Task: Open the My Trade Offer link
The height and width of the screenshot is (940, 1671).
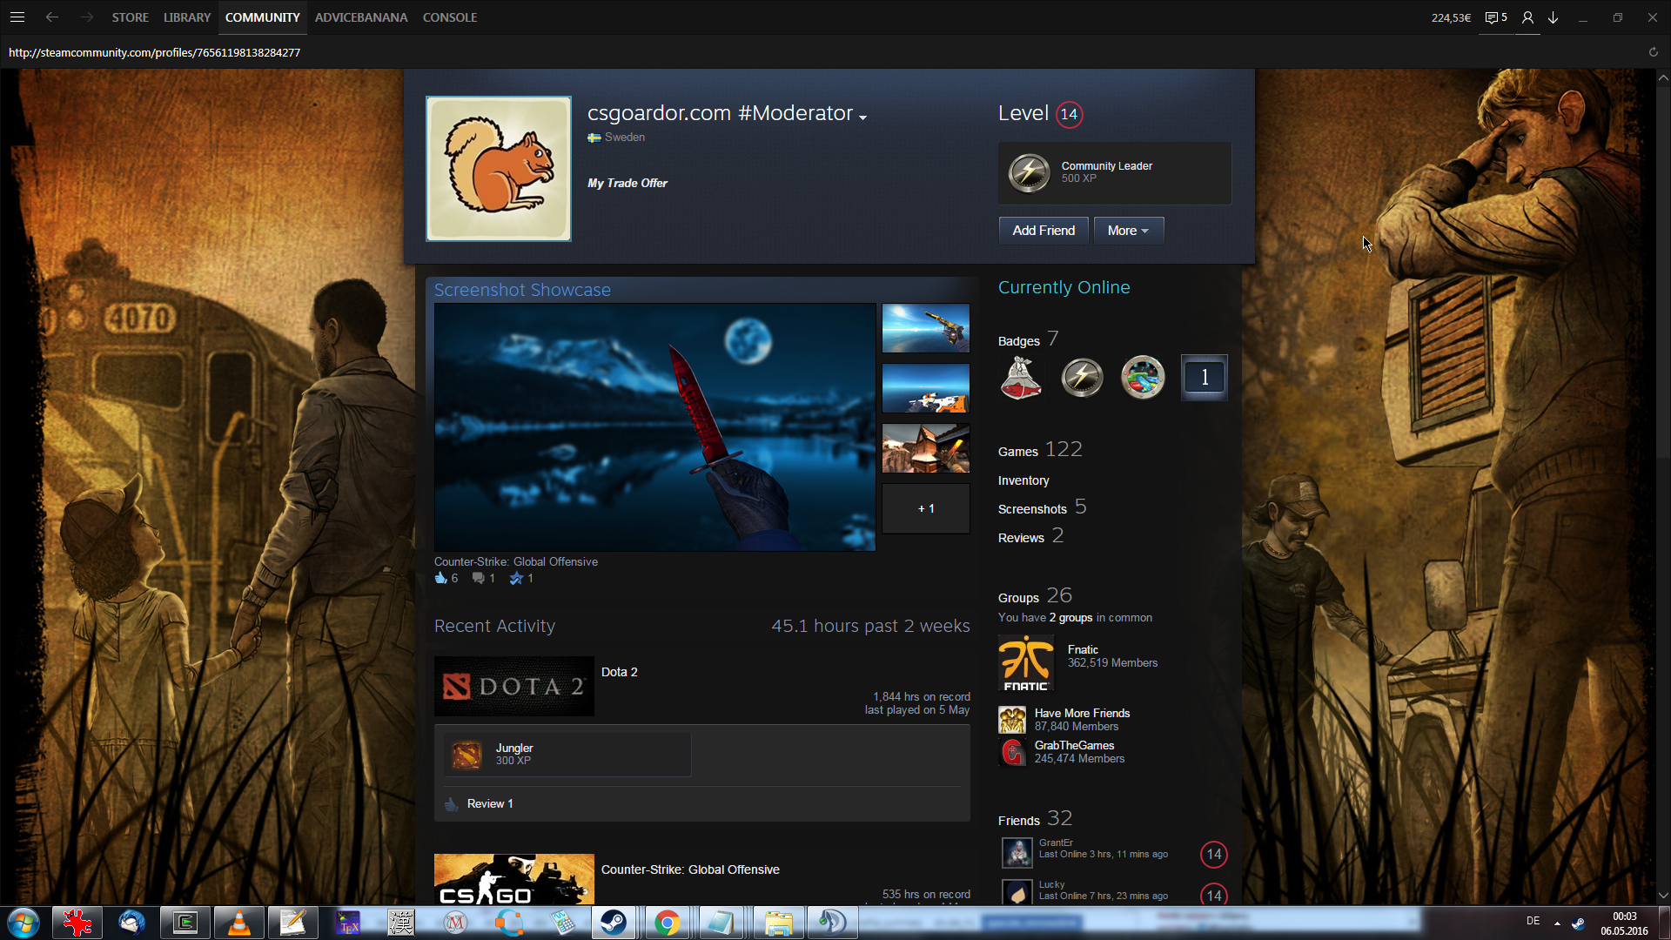Action: pyautogui.click(x=627, y=183)
